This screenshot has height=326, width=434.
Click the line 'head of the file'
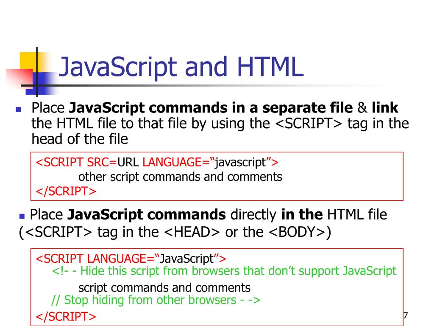click(80, 139)
